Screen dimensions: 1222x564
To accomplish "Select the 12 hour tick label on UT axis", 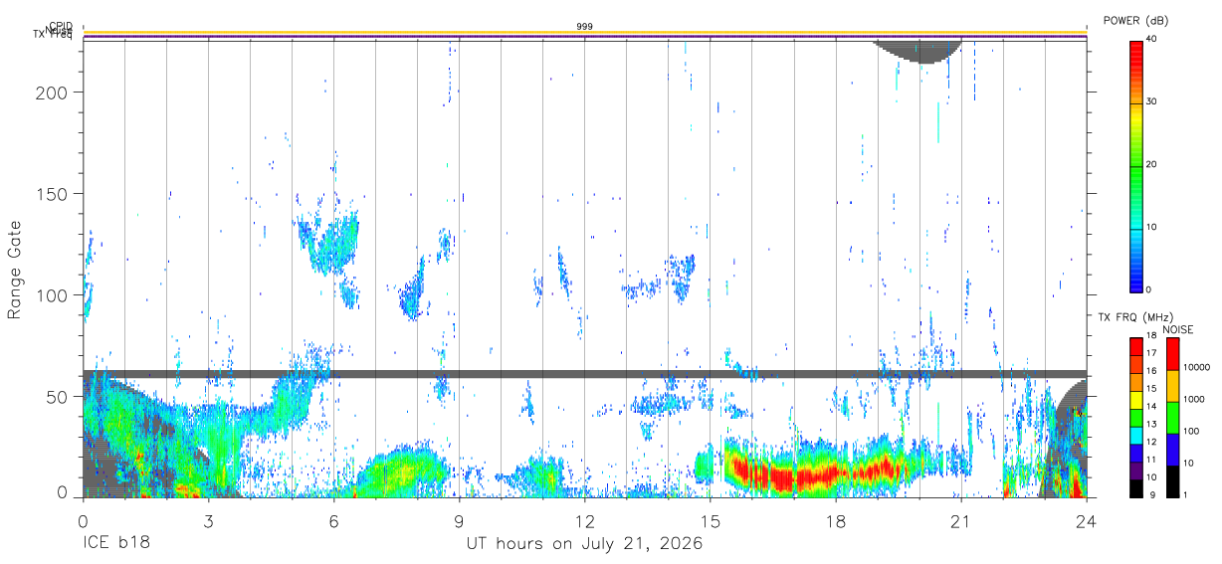I will pyautogui.click(x=585, y=520).
